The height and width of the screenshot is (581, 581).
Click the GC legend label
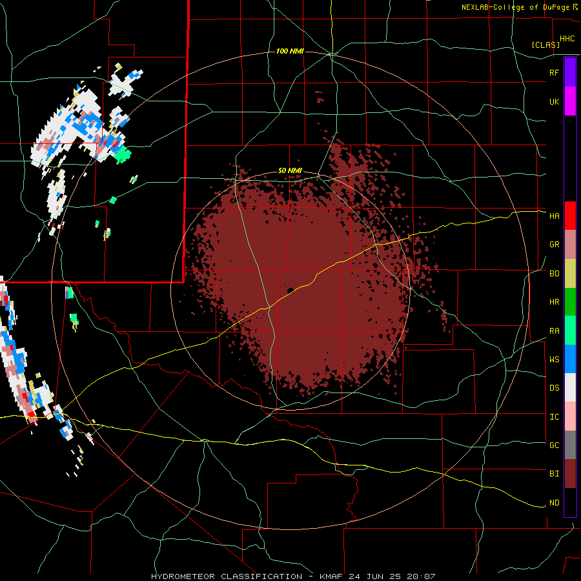(554, 445)
